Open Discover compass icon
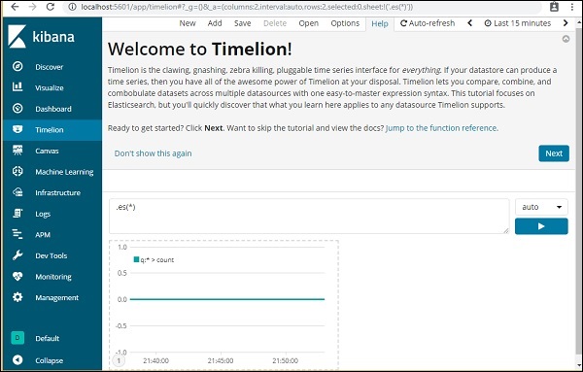Image resolution: width=583 pixels, height=372 pixels. (17, 66)
